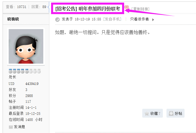Click the tray icon in 好帖 button
This screenshot has width=196, height=133.
pyautogui.click(x=171, y=113)
